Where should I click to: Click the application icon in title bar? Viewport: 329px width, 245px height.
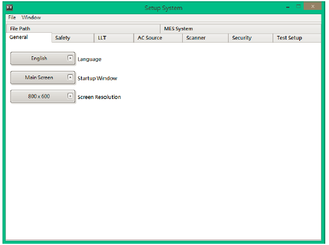click(x=9, y=8)
